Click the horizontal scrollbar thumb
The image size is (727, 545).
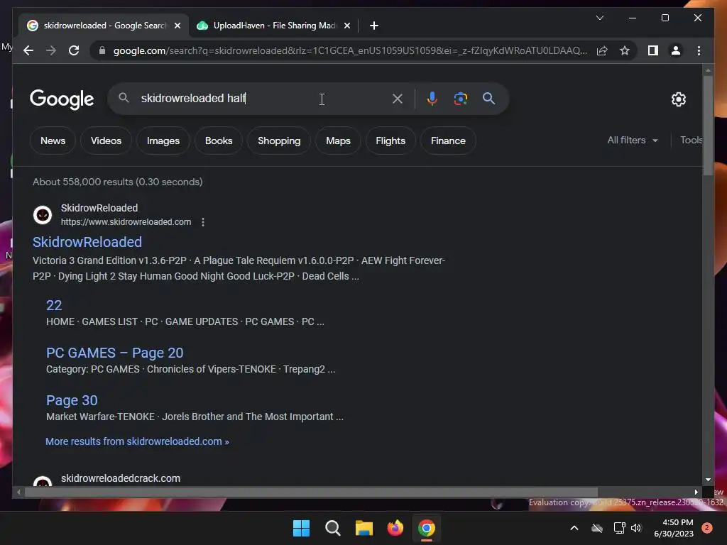pyautogui.click(x=311, y=492)
